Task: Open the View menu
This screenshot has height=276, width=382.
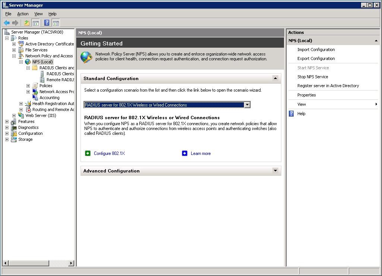Action: 38,14
